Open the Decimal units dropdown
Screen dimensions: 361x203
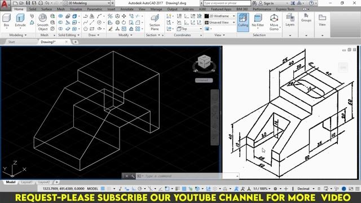[306, 188]
